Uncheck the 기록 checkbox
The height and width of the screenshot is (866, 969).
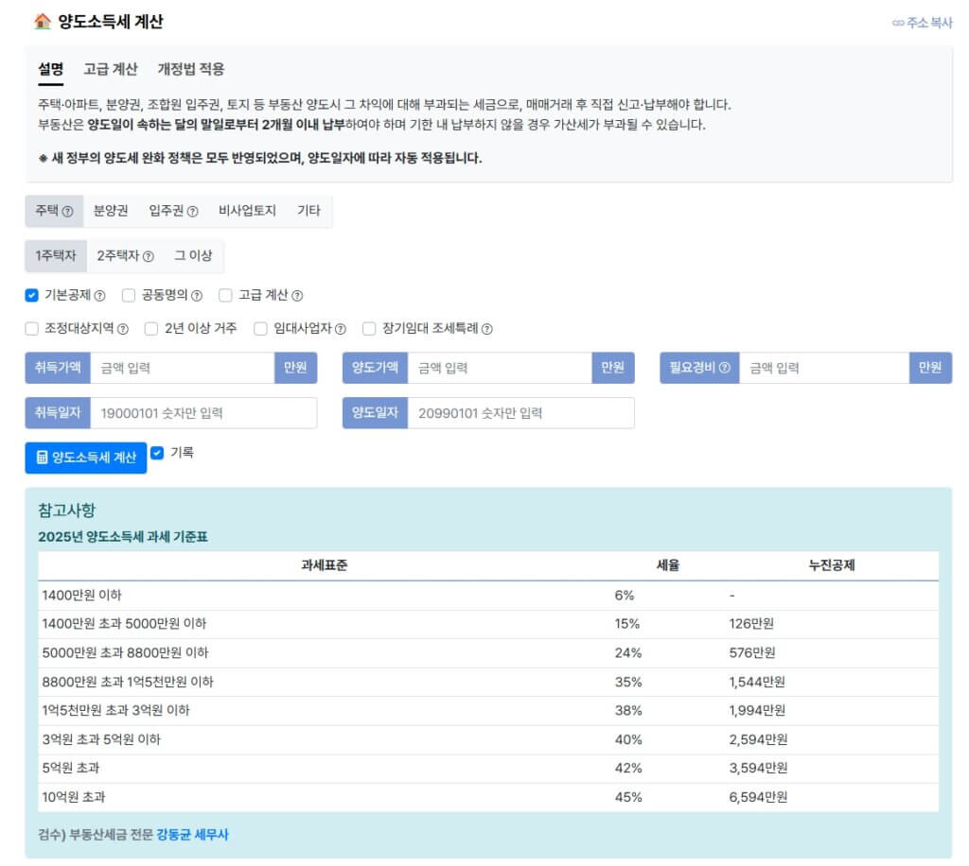pos(158,453)
